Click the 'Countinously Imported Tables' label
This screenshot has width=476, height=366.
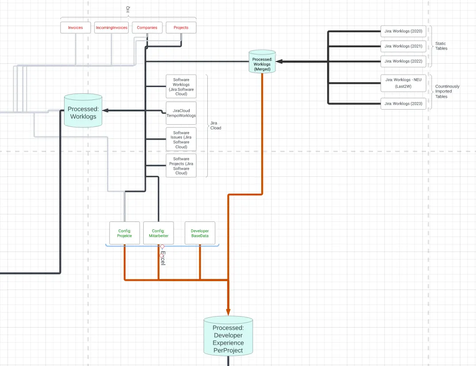(447, 91)
